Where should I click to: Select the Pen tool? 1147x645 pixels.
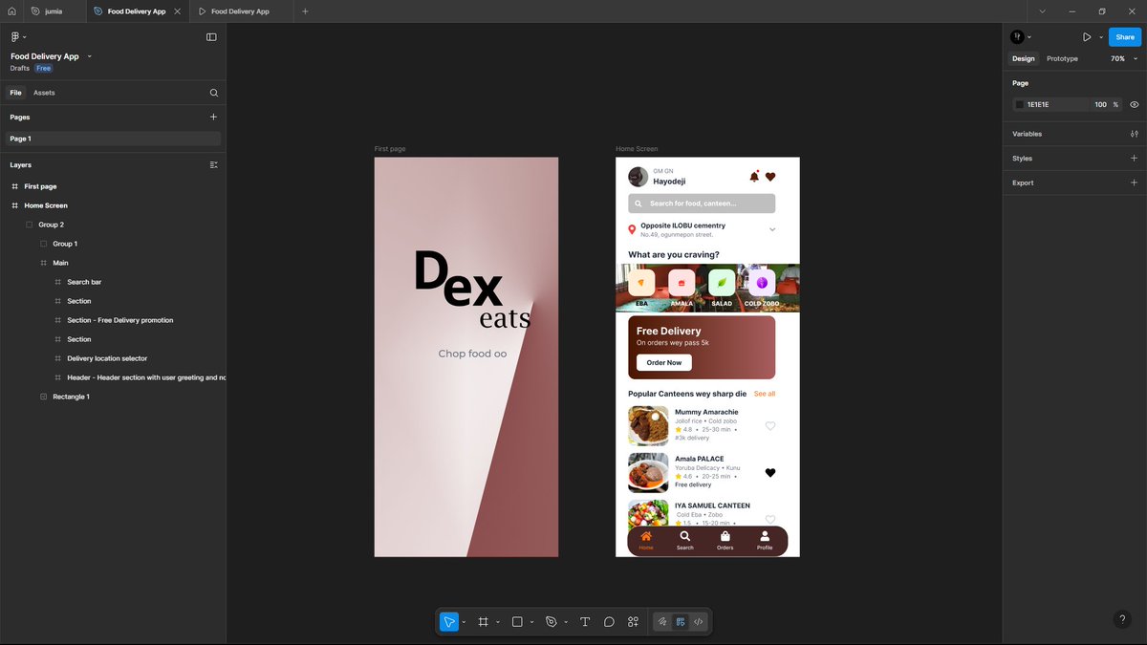(551, 621)
